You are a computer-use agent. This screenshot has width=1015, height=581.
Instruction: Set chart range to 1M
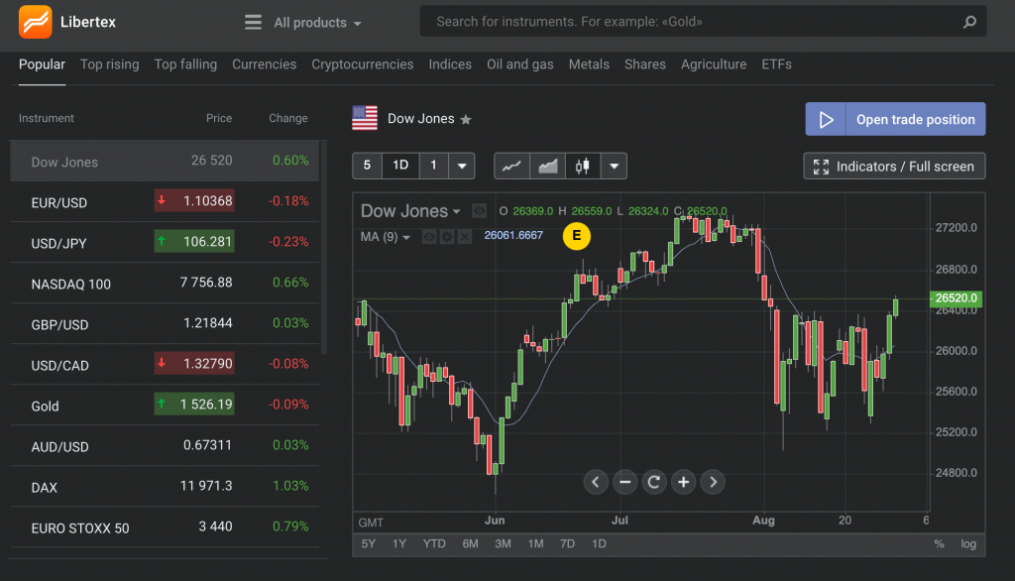[535, 544]
